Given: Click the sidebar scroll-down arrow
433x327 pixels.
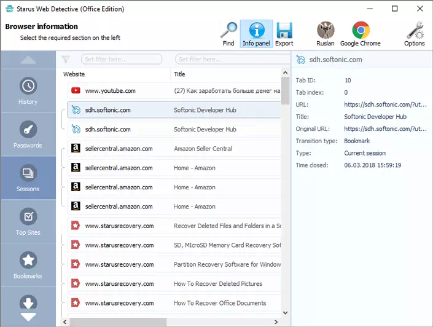Looking at the screenshot, I should click(x=28, y=317).
